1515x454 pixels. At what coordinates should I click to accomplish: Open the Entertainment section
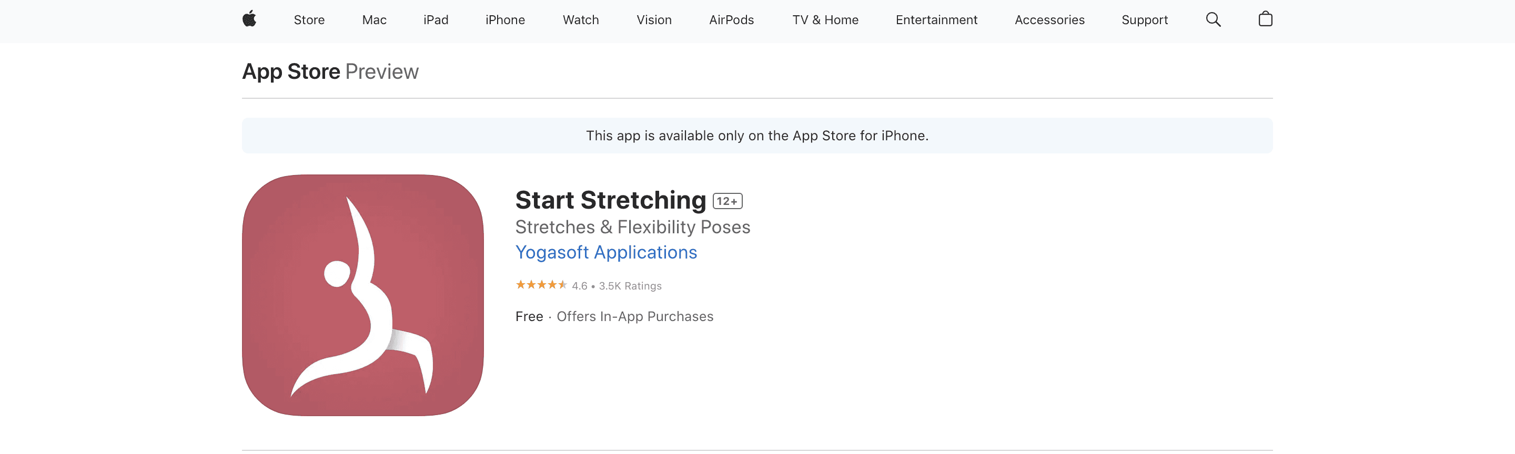[x=936, y=19]
